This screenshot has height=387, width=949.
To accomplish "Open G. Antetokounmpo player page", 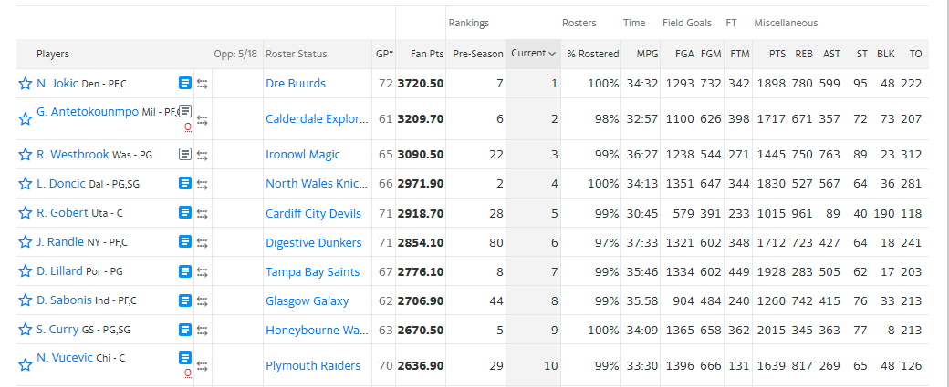I will click(x=88, y=111).
